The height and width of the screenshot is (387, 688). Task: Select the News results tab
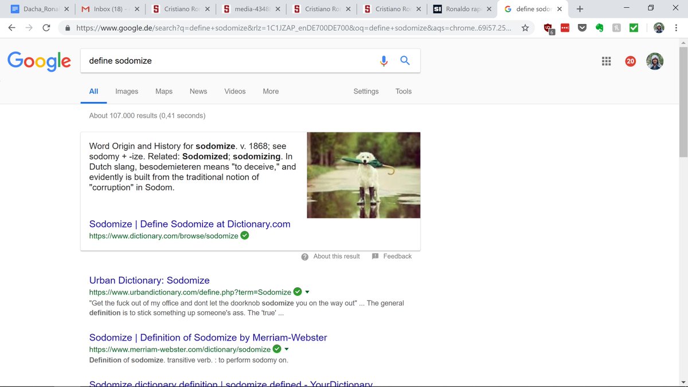pyautogui.click(x=198, y=91)
